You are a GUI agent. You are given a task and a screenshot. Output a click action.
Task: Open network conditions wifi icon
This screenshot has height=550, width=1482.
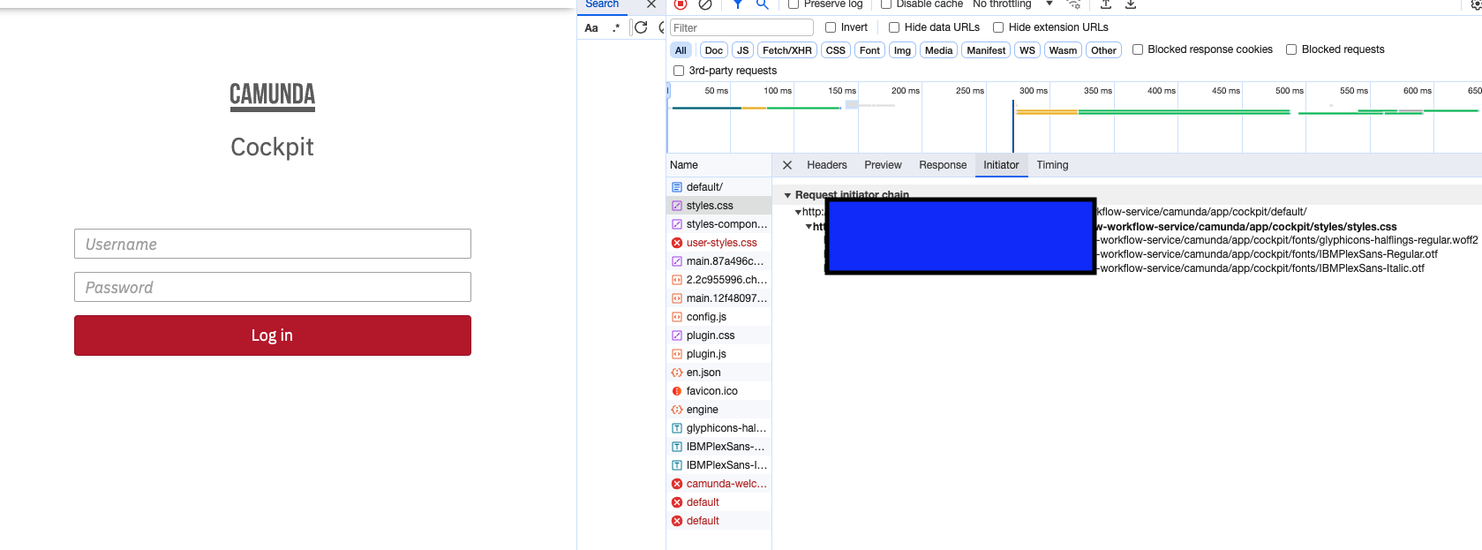point(1073,4)
